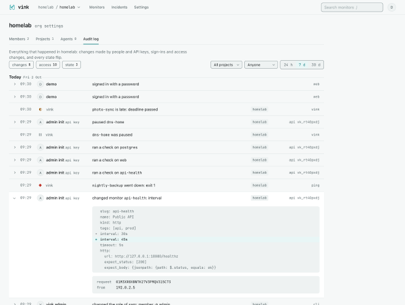Click homelab tag on changed monitor row

pos(260,198)
